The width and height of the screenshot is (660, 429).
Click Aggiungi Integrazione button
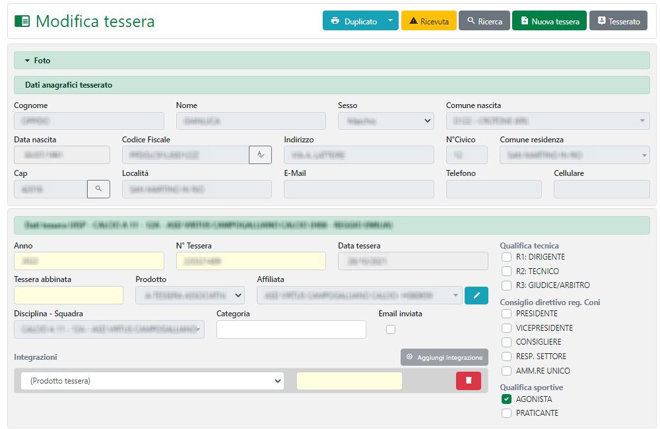pos(444,357)
